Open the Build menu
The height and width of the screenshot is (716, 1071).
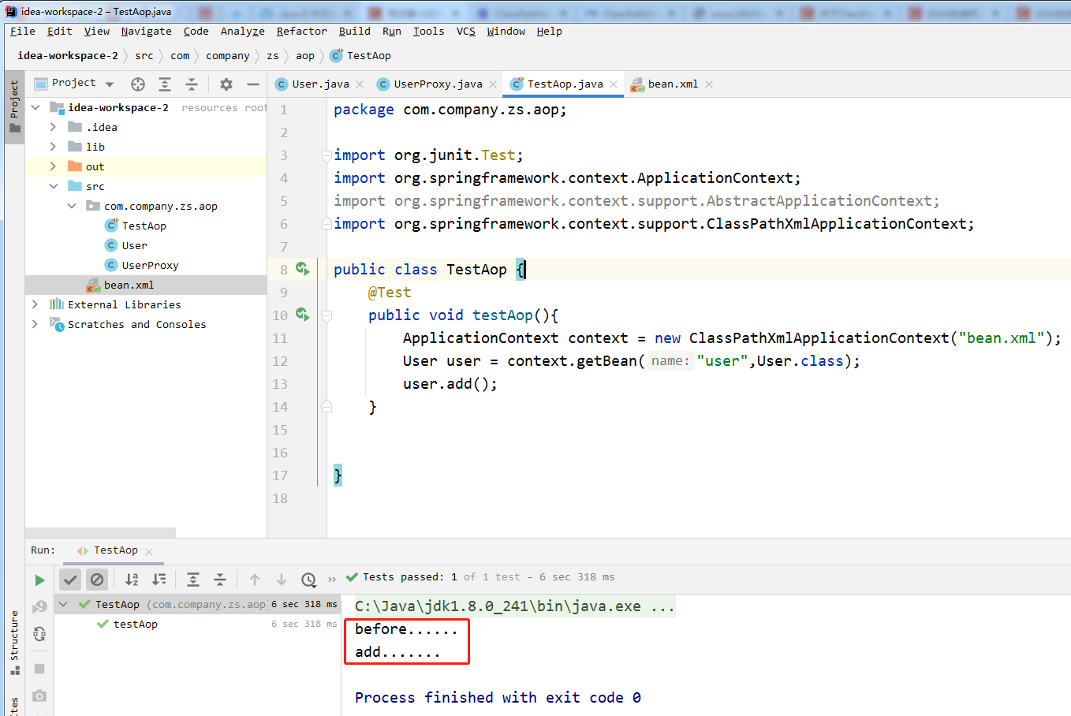pos(354,31)
